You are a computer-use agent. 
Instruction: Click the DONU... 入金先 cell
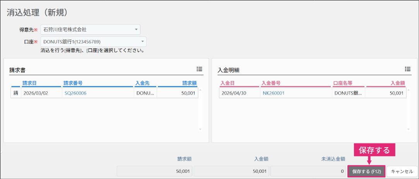click(x=145, y=93)
